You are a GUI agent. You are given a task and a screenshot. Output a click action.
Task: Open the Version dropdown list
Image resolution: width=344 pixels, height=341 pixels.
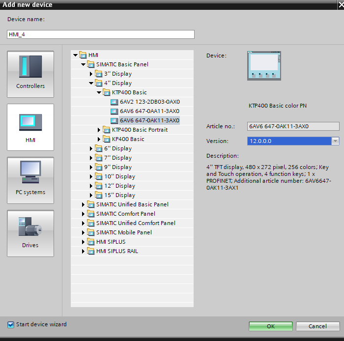(x=335, y=141)
